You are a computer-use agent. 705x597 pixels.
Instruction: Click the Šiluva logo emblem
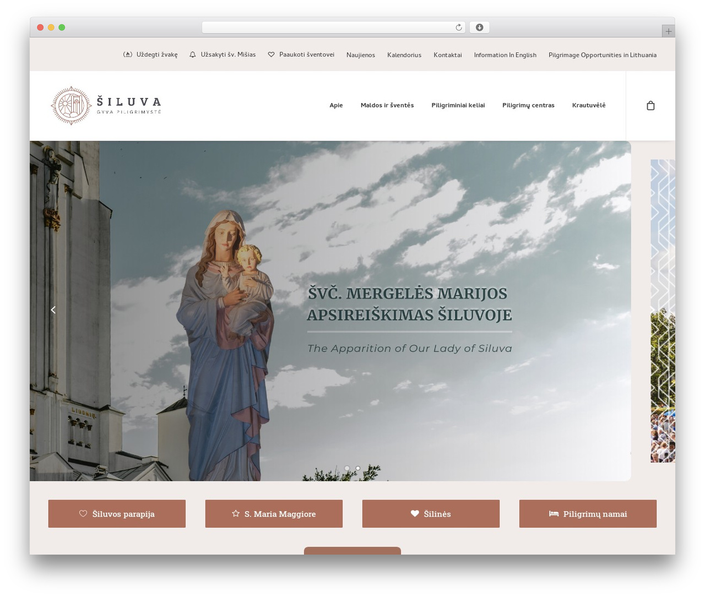click(71, 105)
